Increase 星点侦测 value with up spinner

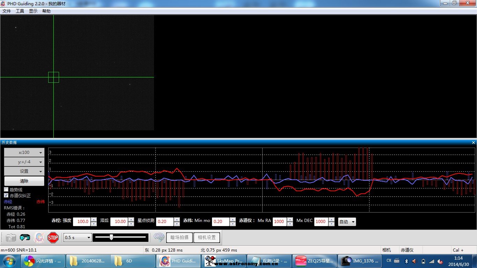[177, 219]
